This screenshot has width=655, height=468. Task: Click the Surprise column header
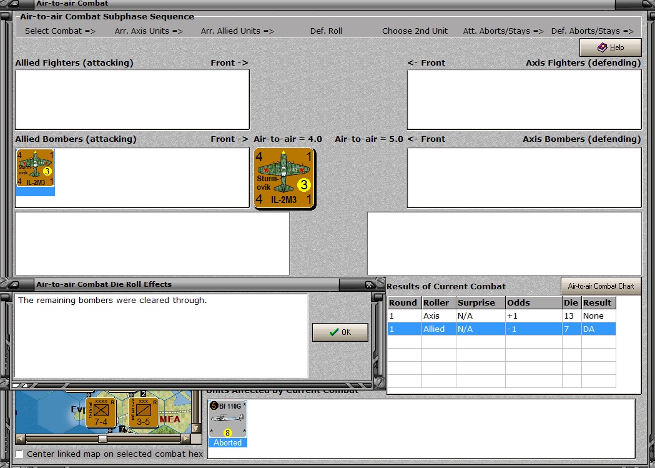pos(480,302)
